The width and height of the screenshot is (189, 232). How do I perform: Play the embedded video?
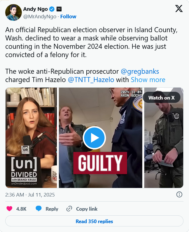pyautogui.click(x=94, y=138)
